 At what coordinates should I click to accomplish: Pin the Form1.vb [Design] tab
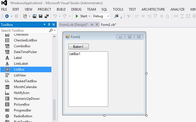coord(92,25)
